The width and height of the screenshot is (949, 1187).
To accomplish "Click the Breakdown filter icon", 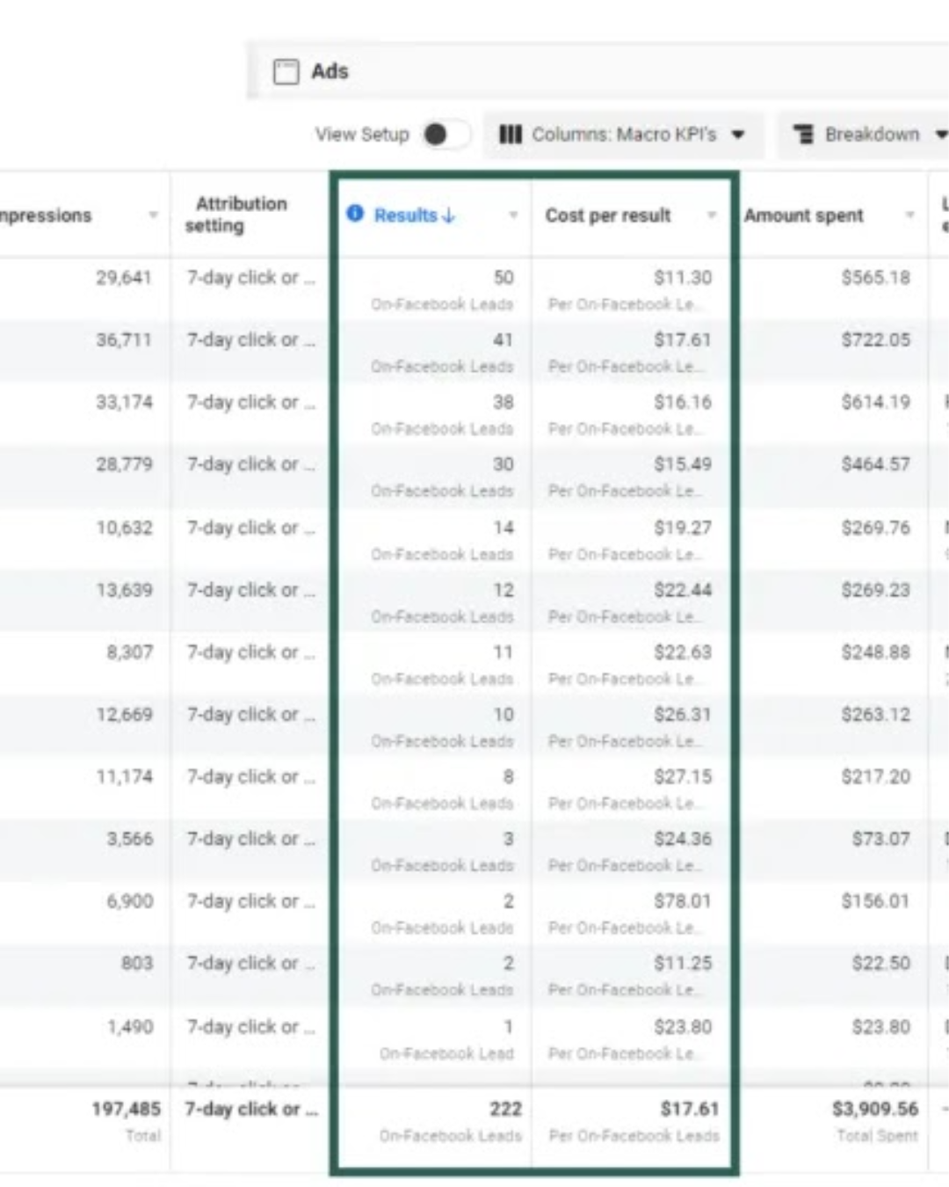I will pos(802,135).
